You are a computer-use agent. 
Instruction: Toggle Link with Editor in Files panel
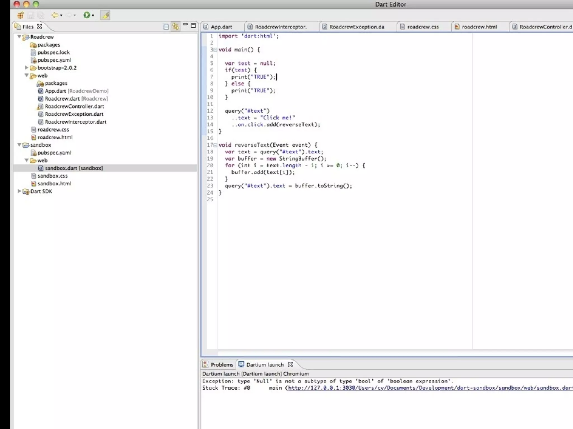pyautogui.click(x=175, y=27)
